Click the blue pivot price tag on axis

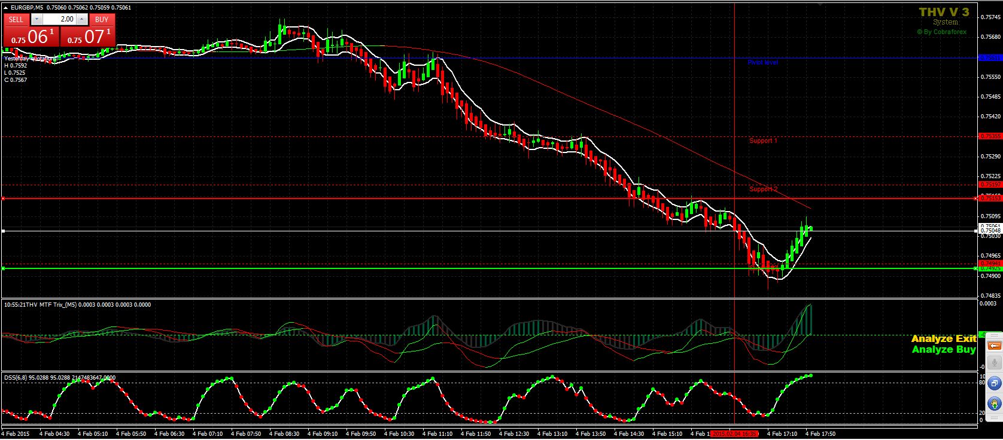(x=990, y=58)
